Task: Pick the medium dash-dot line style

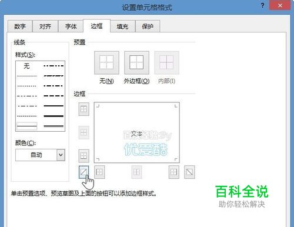Action: (x=54, y=86)
